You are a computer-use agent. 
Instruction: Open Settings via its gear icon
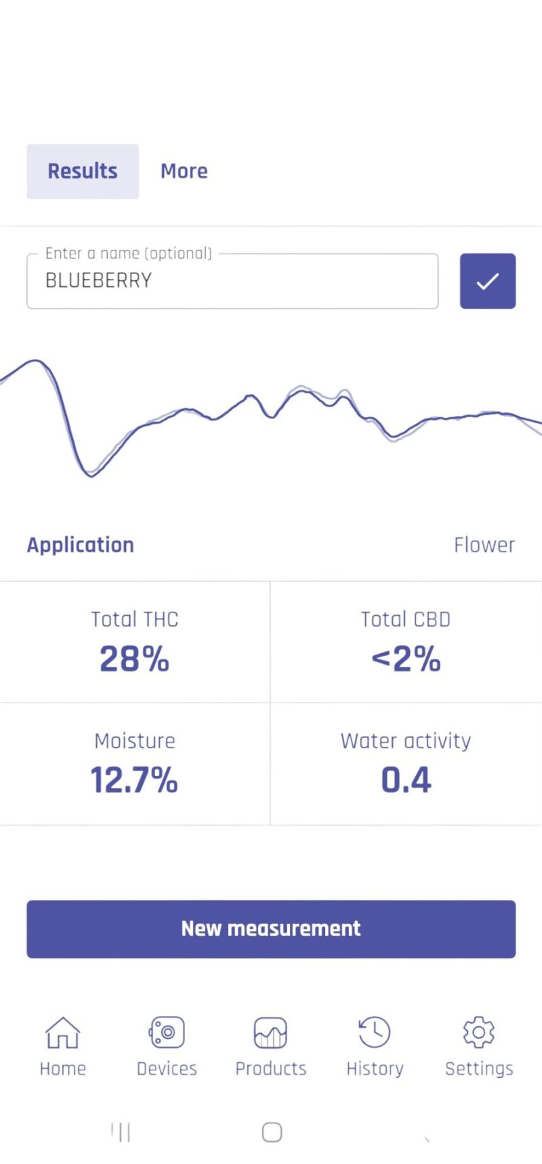(x=478, y=1032)
